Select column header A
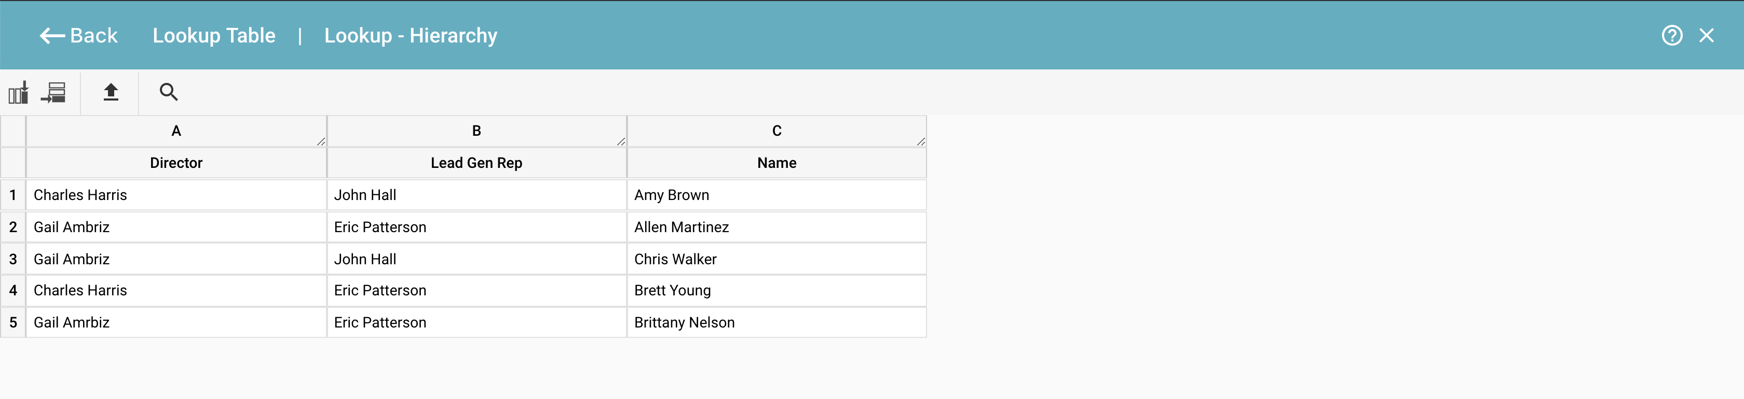Viewport: 1744px width, 399px height. pyautogui.click(x=176, y=131)
